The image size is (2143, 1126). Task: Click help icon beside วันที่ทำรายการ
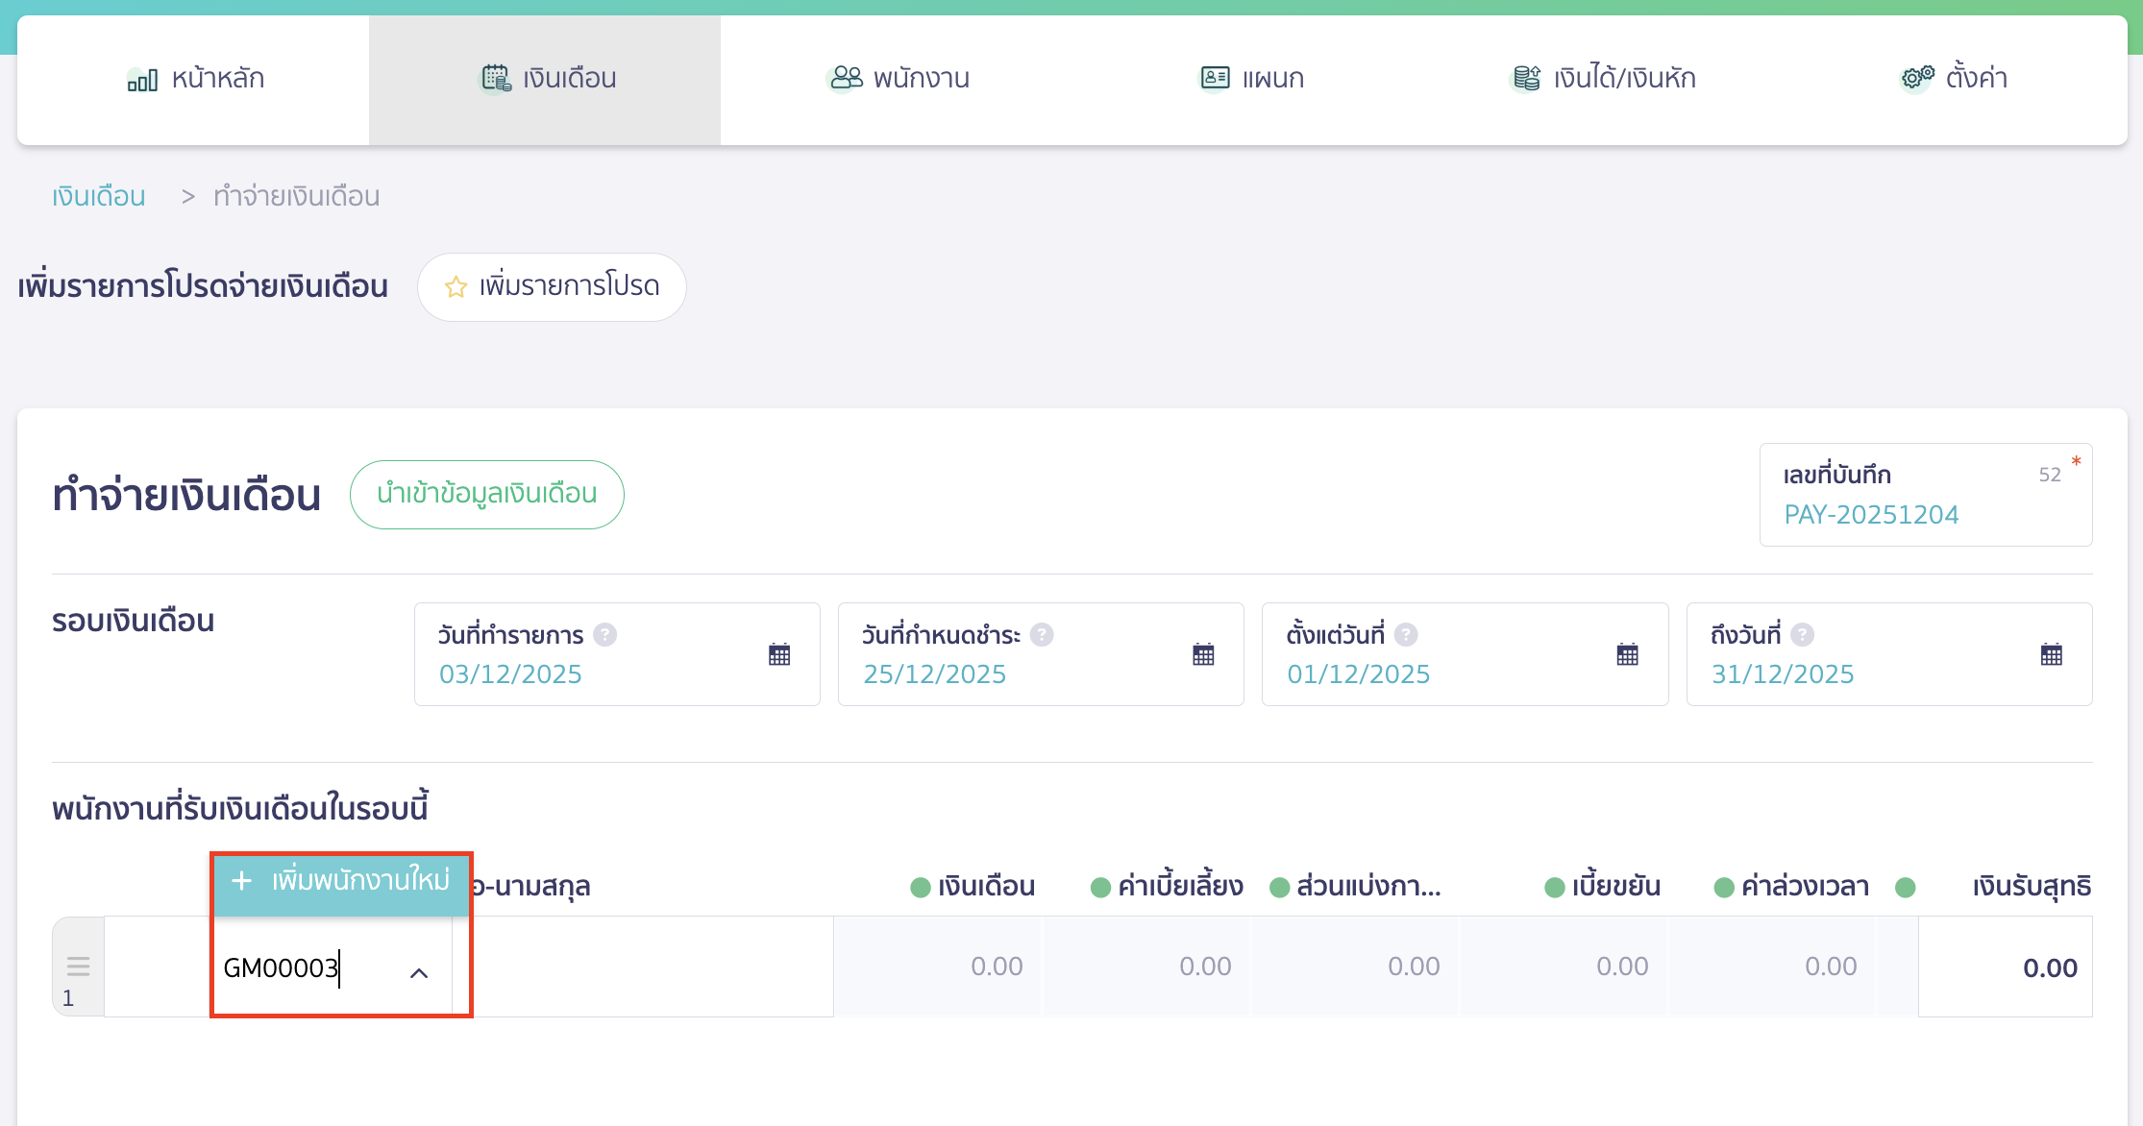[x=604, y=635]
